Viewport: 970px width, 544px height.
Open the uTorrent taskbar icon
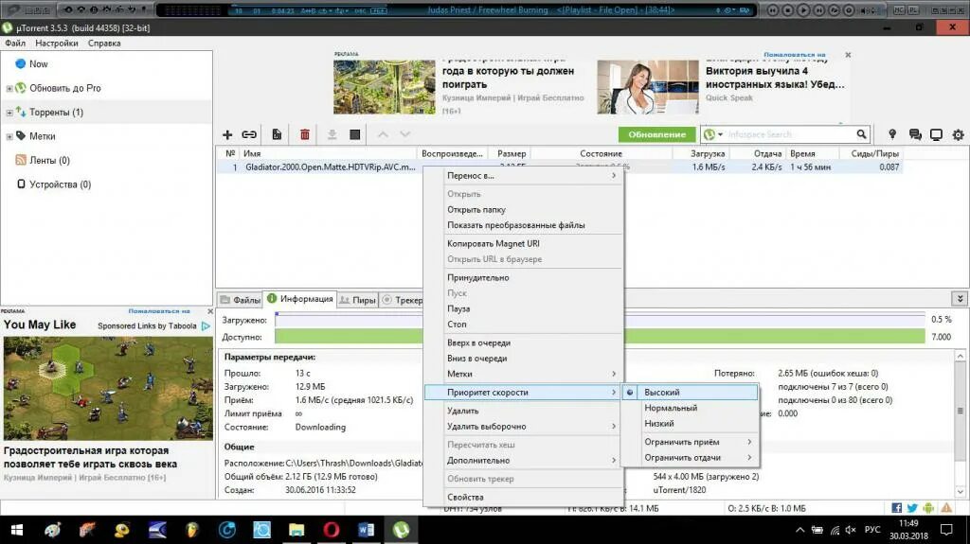(x=401, y=530)
